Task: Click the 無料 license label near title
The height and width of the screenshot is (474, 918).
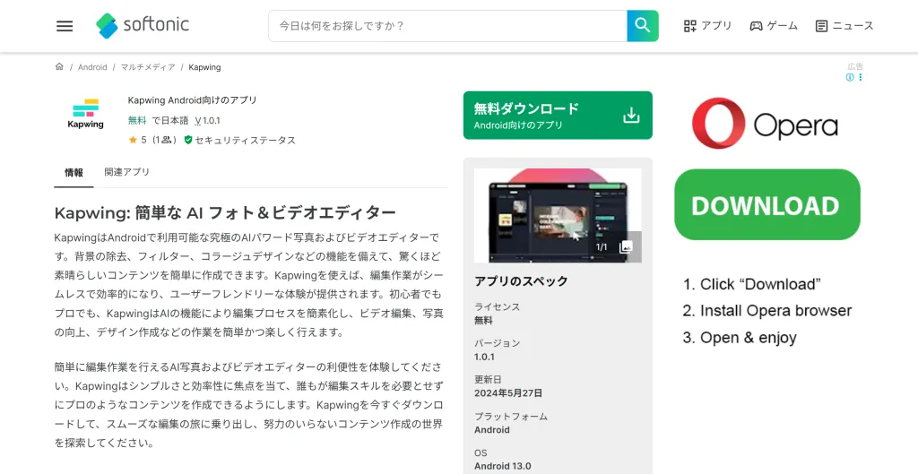Action: [x=137, y=121]
